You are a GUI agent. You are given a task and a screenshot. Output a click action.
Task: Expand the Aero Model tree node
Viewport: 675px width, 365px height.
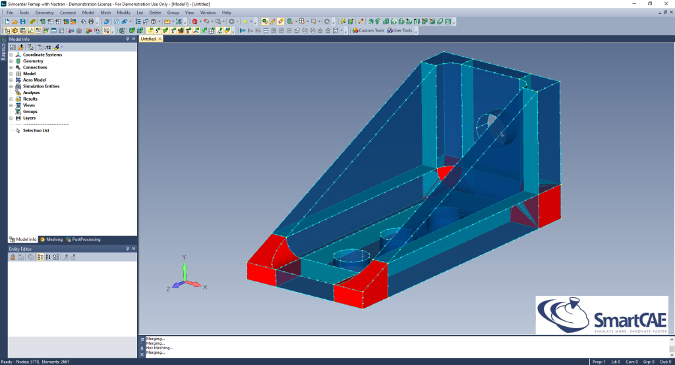click(x=11, y=80)
